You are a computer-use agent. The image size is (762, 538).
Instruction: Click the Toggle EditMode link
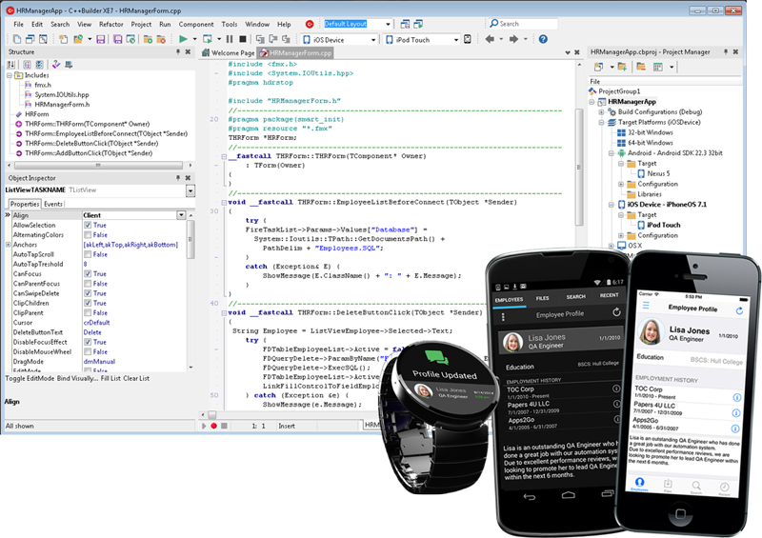tap(30, 378)
